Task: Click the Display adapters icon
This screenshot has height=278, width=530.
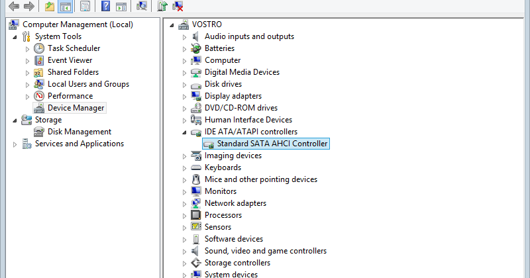Action: [195, 96]
